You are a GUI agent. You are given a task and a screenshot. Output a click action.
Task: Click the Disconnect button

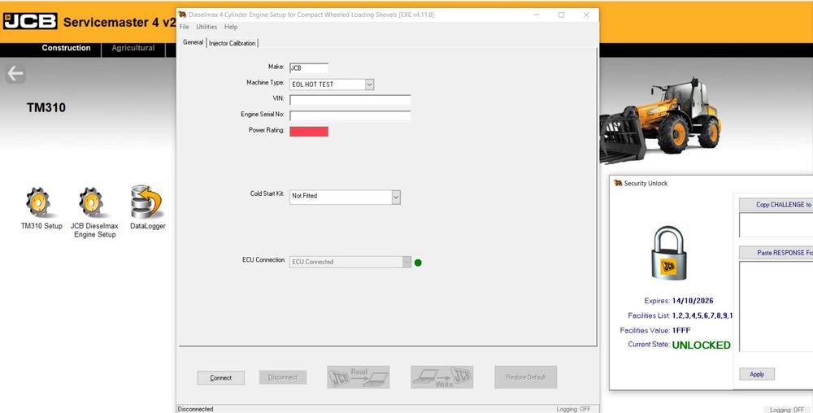pos(283,377)
